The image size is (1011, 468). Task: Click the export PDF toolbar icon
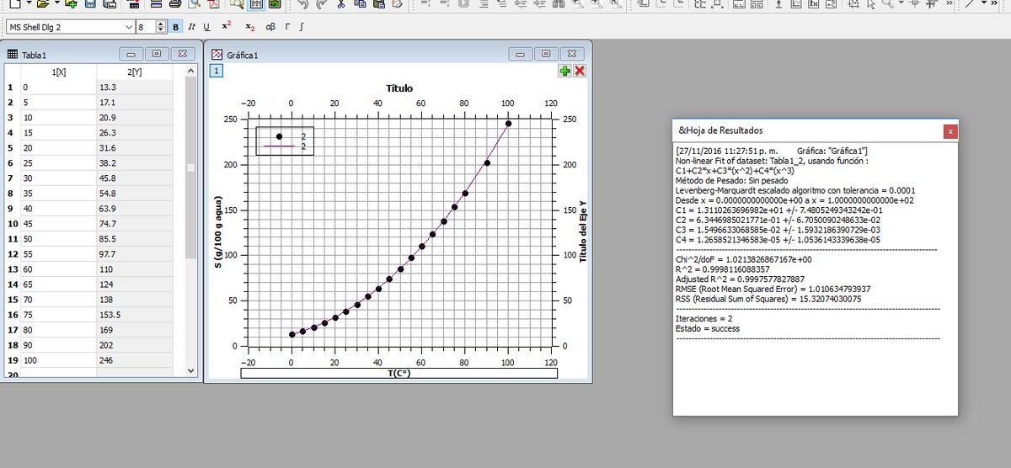[x=215, y=4]
